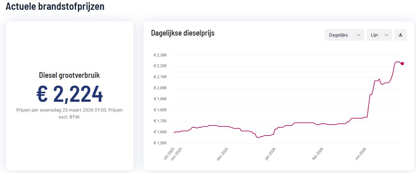The image size is (416, 173).
Task: Click the Actuele brandstofprijzen heading
Action: coord(55,6)
